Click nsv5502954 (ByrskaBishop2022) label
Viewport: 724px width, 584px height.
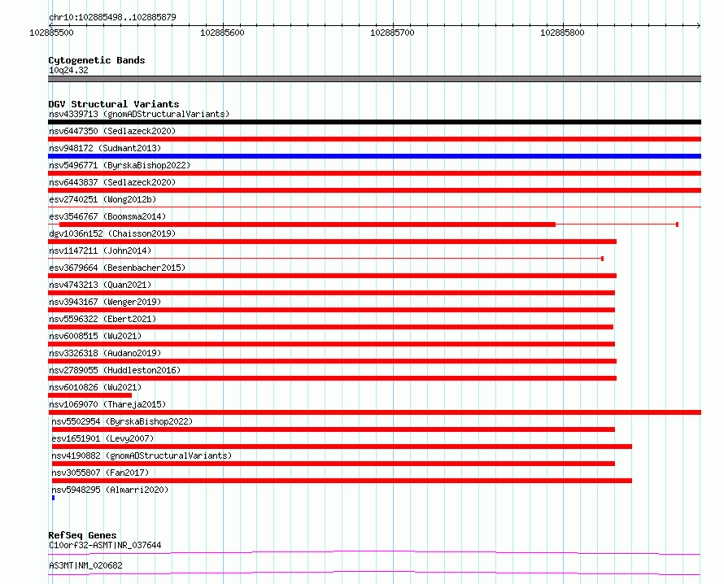pos(122,421)
